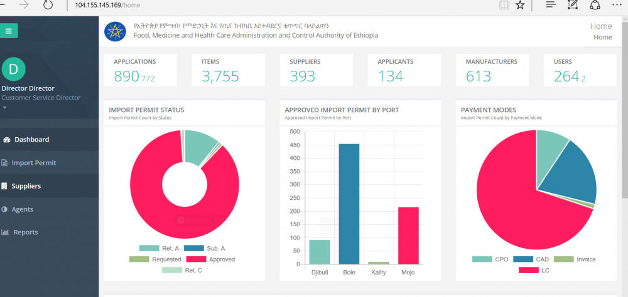The image size is (628, 297).
Task: Open the browser Hub icon
Action: pyautogui.click(x=550, y=5)
